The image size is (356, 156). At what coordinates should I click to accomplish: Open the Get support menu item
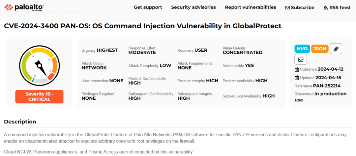click(x=148, y=7)
